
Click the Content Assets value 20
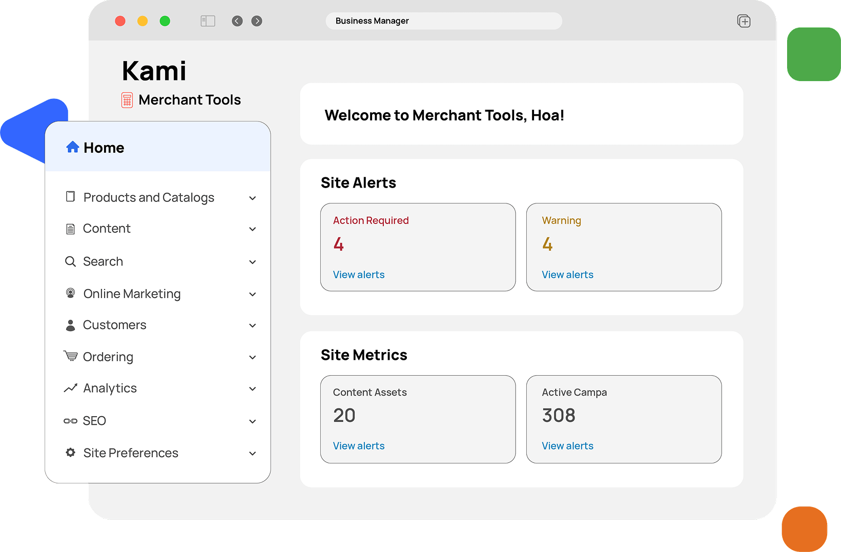click(x=344, y=415)
